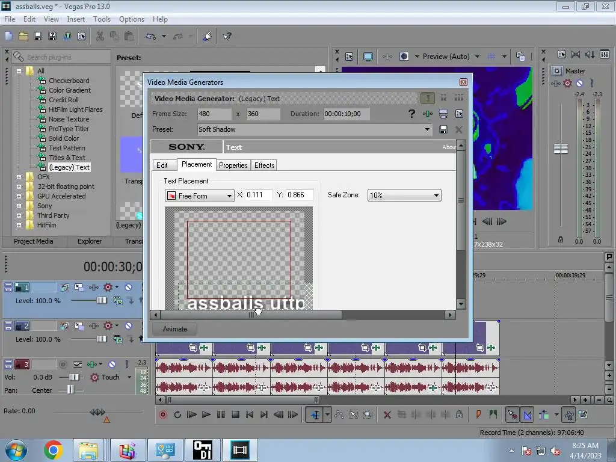Click the Record button in transport
This screenshot has width=616, height=462.
point(162,415)
